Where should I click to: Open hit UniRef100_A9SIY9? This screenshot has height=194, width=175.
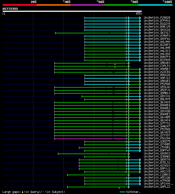(x=157, y=171)
